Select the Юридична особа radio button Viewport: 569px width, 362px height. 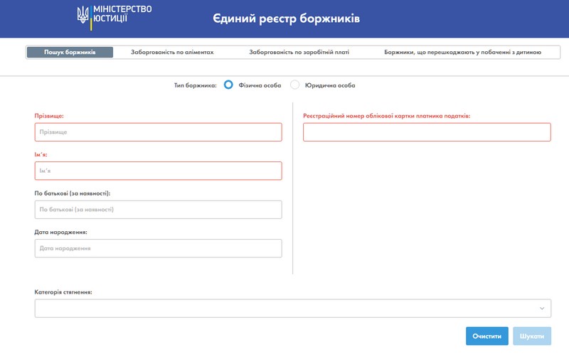click(295, 85)
